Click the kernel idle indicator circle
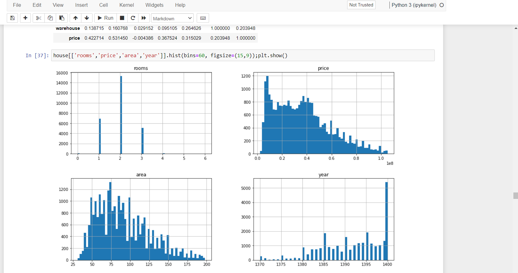The image size is (518, 273). pos(442,5)
